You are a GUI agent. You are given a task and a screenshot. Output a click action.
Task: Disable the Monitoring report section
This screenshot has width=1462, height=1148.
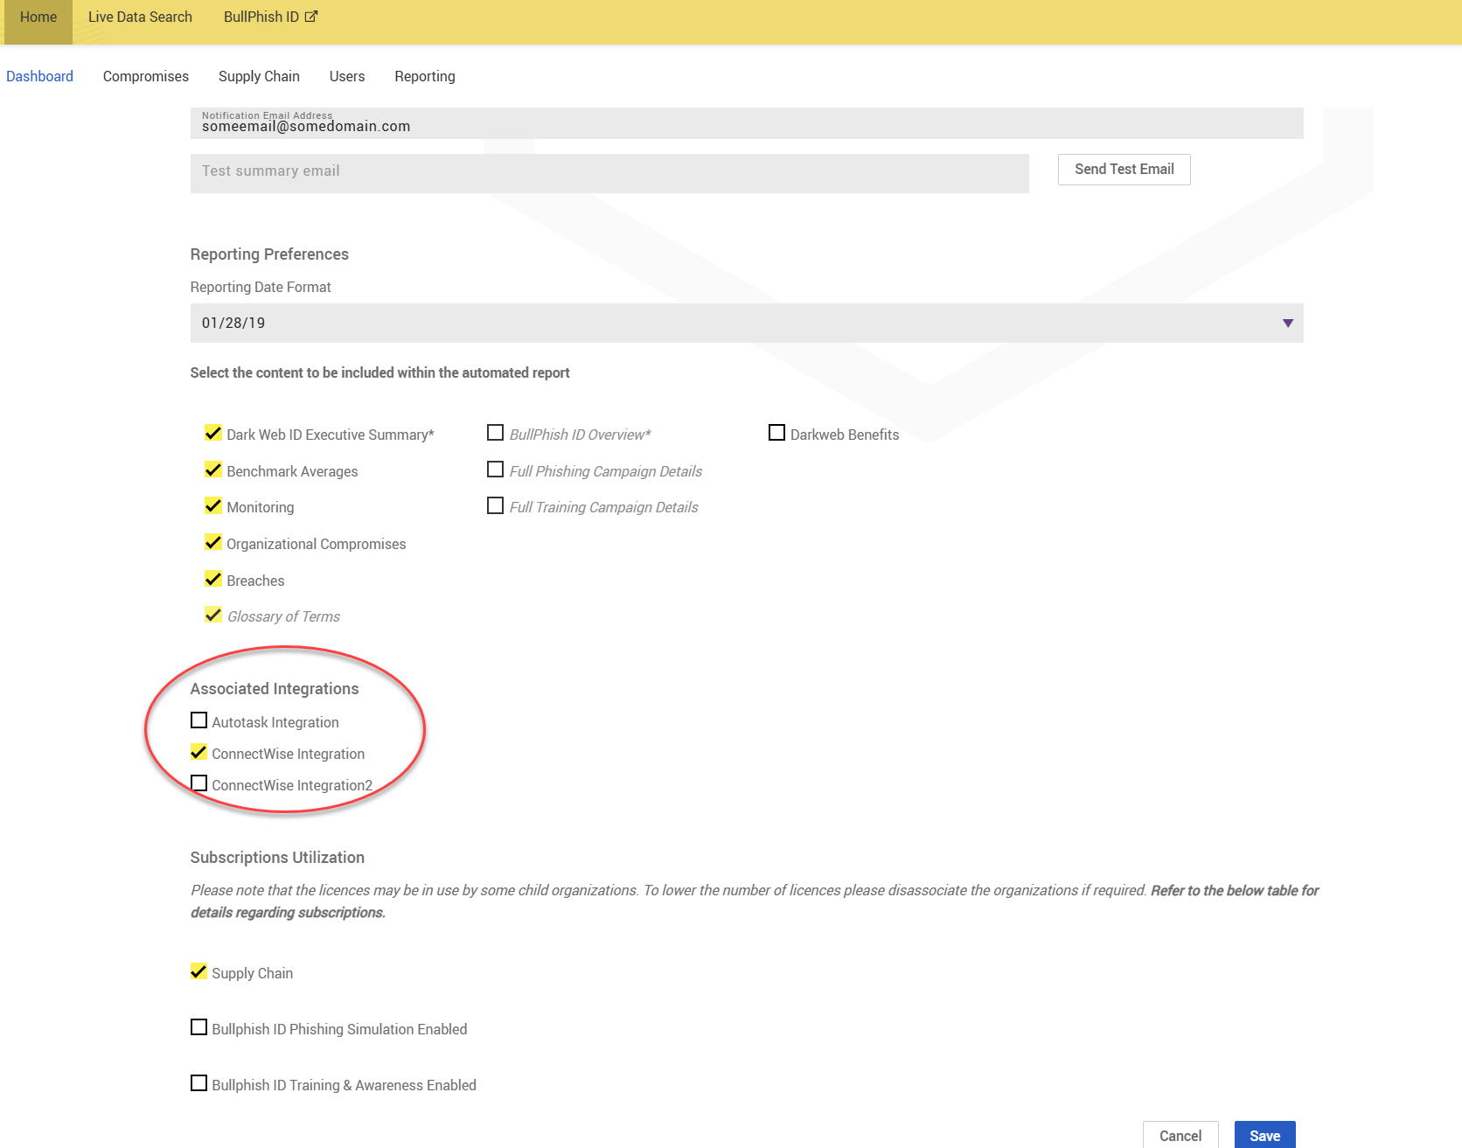[x=212, y=506]
